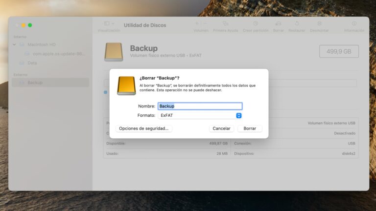This screenshot has width=376, height=211.
Task: Click the Información toolbar icon
Action: point(354,23)
